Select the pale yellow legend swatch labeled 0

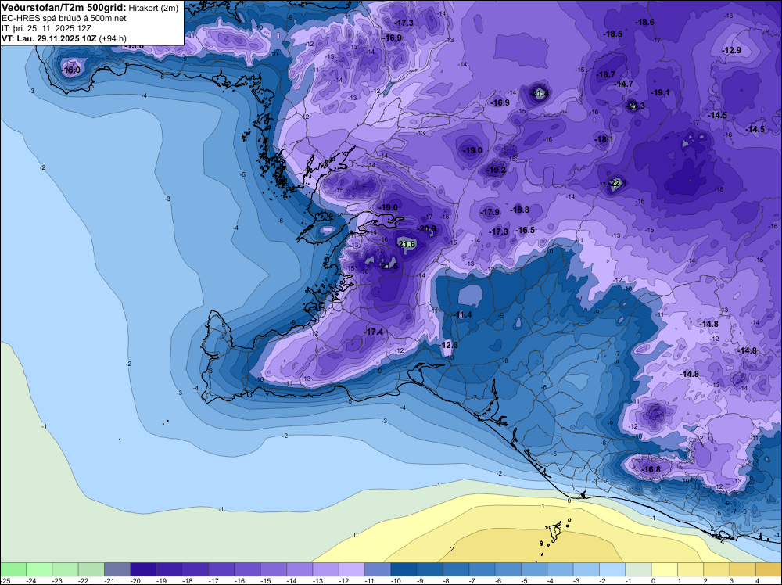coord(664,569)
